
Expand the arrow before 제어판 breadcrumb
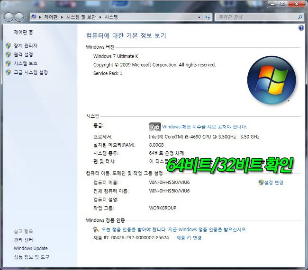[40, 17]
